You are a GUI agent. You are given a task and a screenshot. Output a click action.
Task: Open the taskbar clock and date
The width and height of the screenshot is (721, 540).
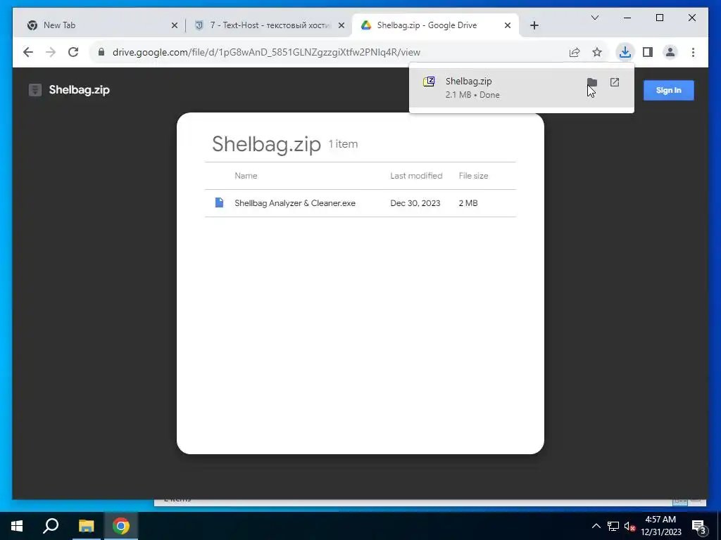(x=660, y=526)
